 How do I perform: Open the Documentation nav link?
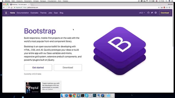23,13
